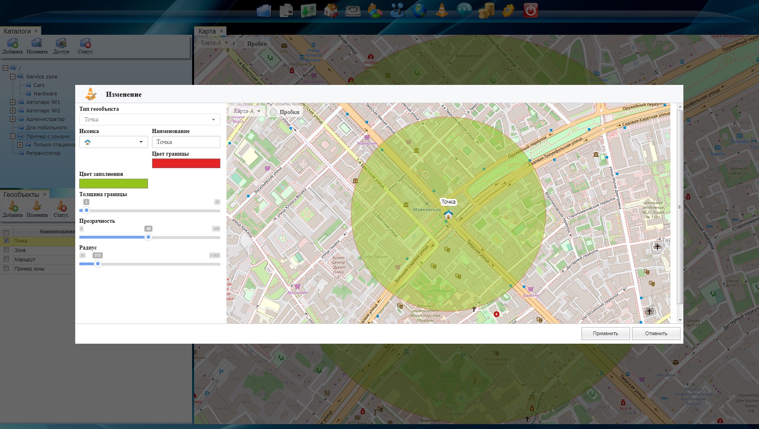Viewport: 759px width, 429px height.
Task: Click the pie chart reports icon
Action: (375, 10)
